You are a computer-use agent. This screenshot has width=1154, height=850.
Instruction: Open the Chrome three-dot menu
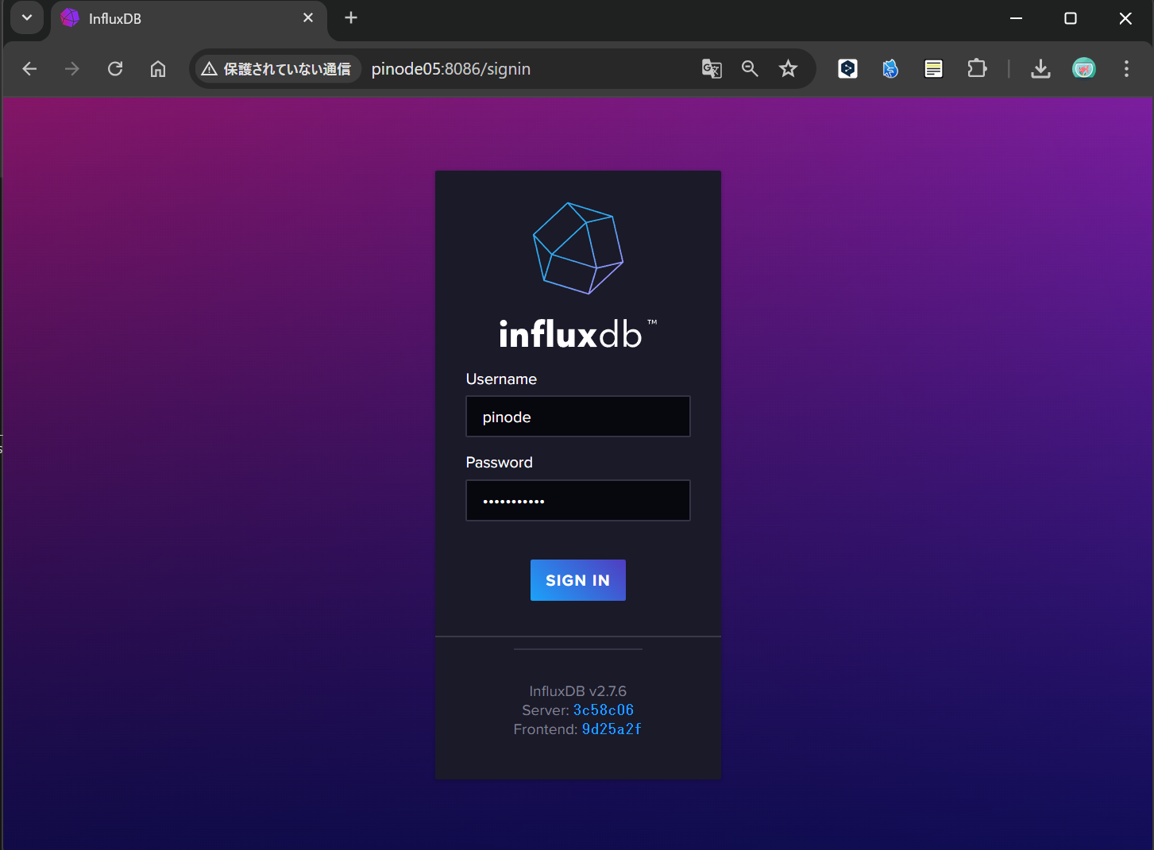click(x=1126, y=69)
